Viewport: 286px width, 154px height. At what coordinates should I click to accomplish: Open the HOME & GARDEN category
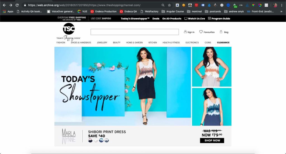pyautogui.click(x=134, y=42)
